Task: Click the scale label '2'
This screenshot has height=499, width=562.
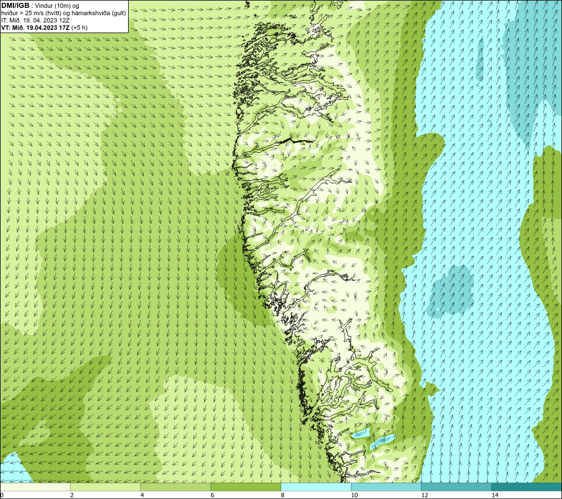Action: click(x=72, y=495)
